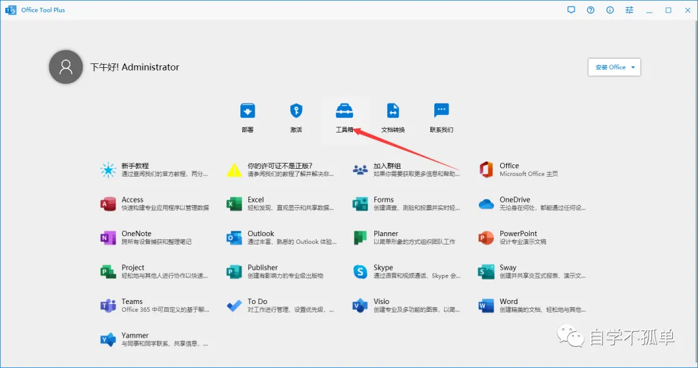Click the Planner title text
698x368 pixels.
point(385,233)
